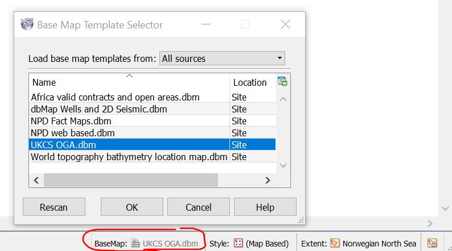The height and width of the screenshot is (251, 452).
Task: Click the Rescan button
Action: pyautogui.click(x=54, y=207)
